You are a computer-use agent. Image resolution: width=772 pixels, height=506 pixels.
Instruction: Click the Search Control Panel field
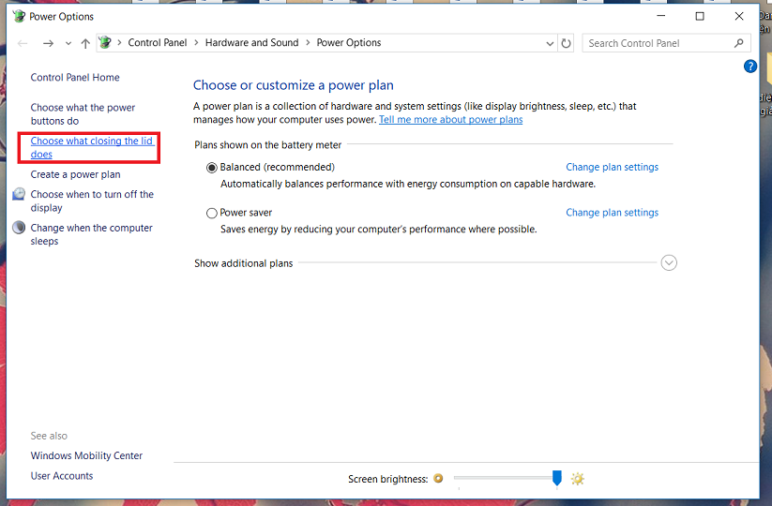[657, 43]
